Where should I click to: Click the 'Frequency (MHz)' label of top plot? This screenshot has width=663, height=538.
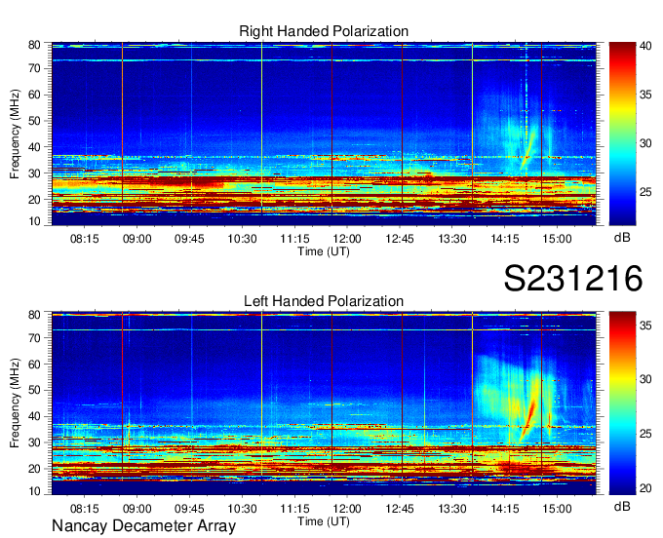(x=15, y=134)
